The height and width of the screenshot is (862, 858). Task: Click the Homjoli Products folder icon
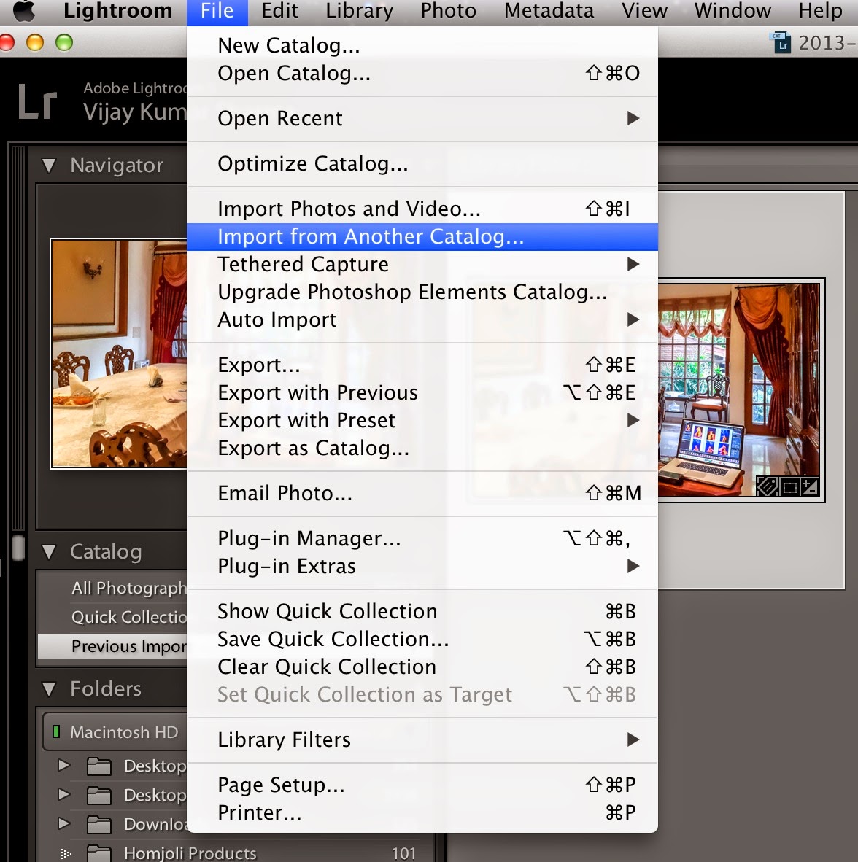pos(99,853)
